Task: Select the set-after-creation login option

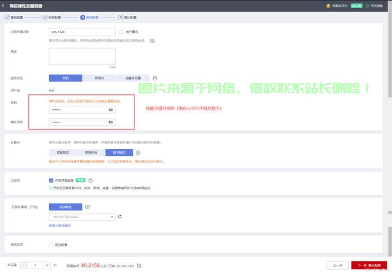Action: 133,78
